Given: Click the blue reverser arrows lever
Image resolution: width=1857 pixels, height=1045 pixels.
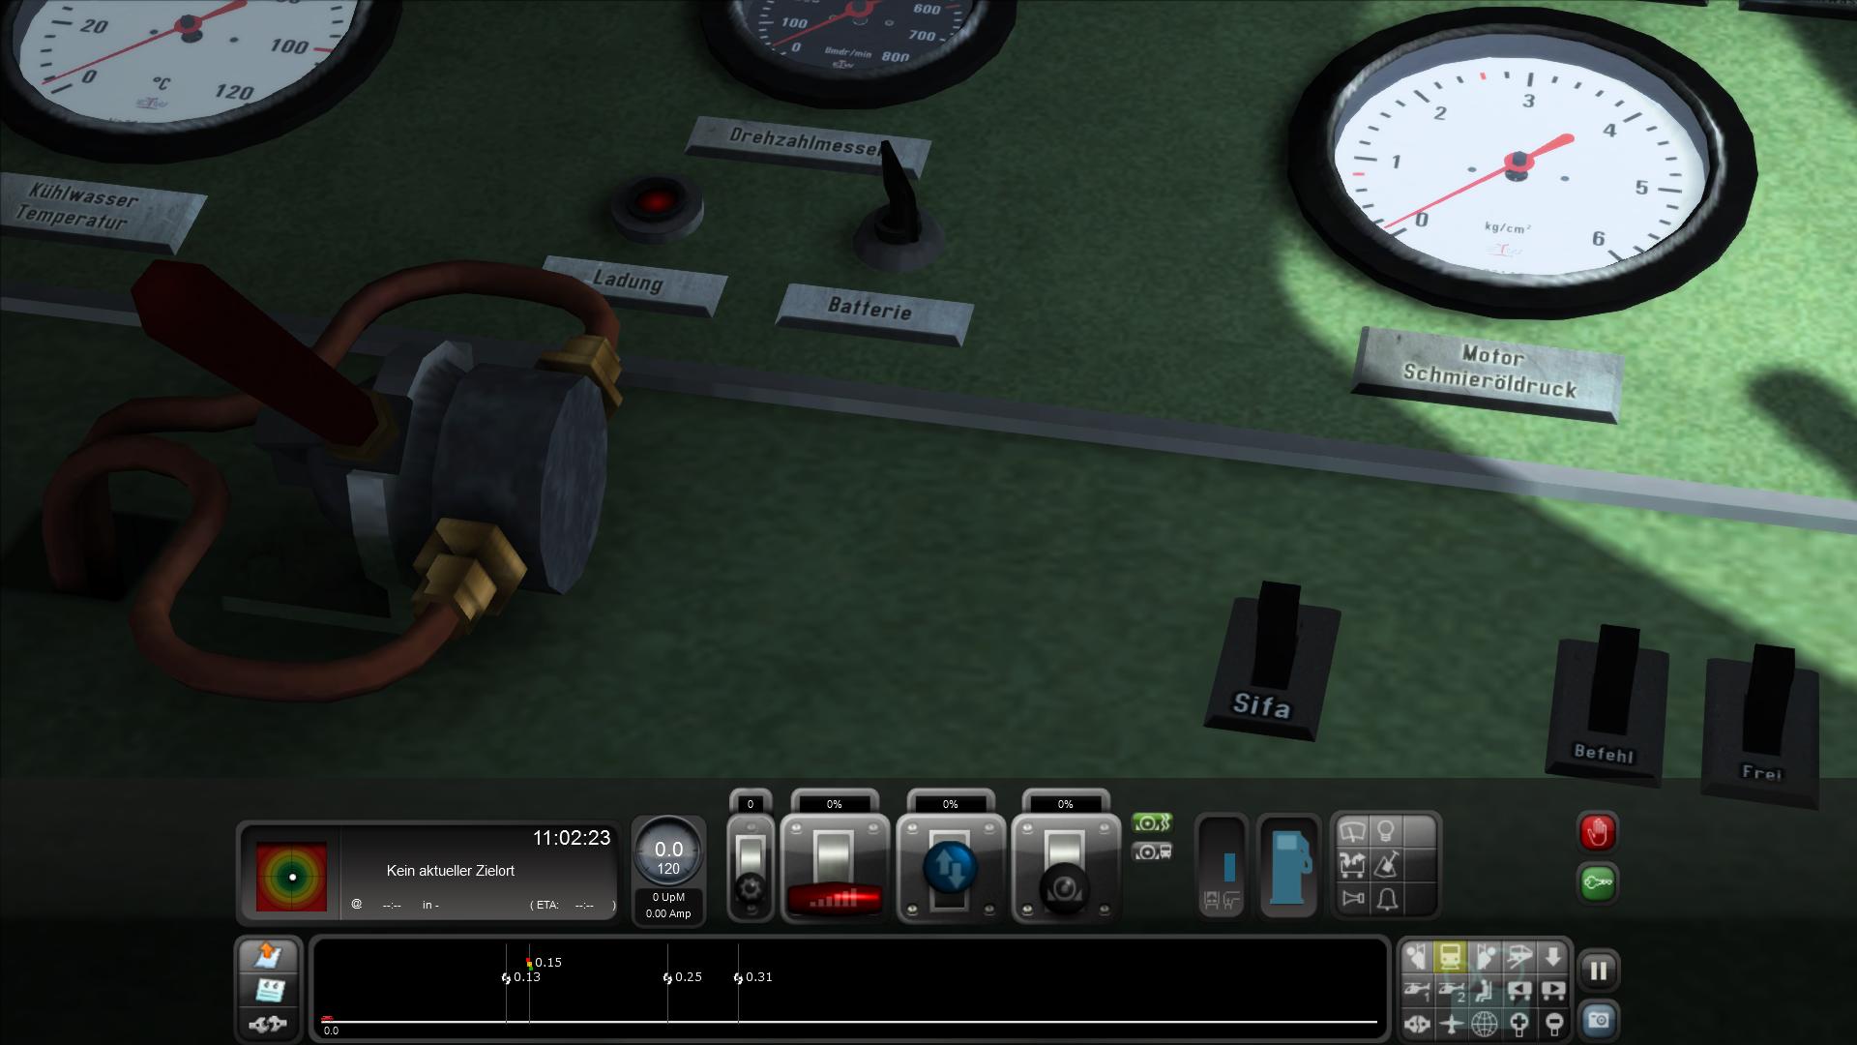Looking at the screenshot, I should 951,868.
